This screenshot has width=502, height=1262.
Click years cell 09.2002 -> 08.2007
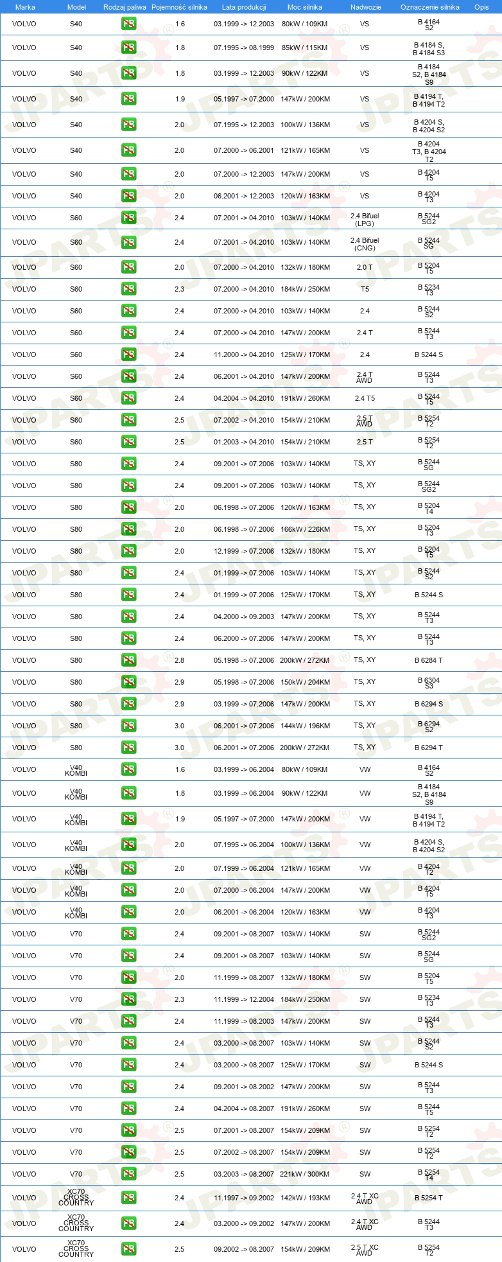click(x=244, y=1249)
